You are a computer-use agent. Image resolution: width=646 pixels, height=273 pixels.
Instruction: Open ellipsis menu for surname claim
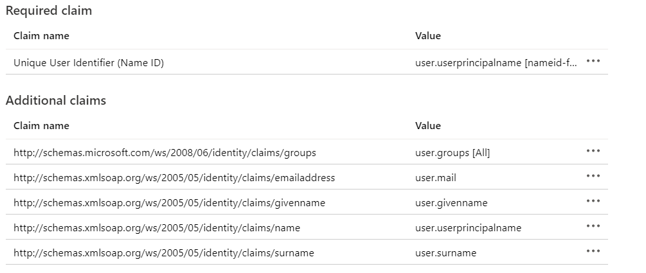[593, 252]
